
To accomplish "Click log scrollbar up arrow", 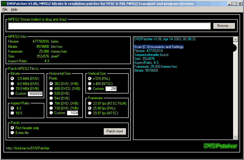I will pyautogui.click(x=235, y=39).
